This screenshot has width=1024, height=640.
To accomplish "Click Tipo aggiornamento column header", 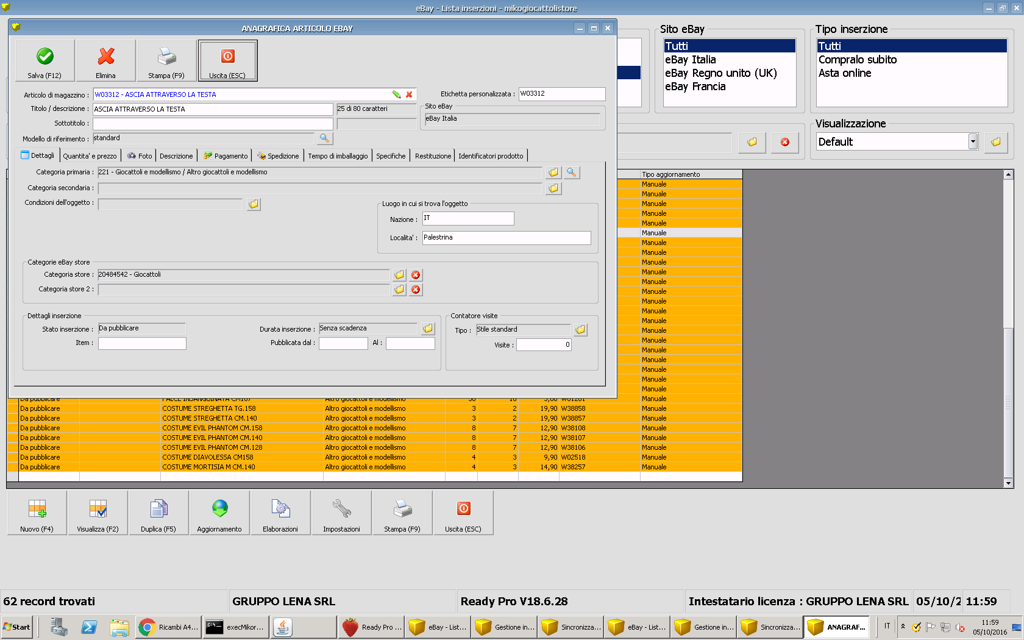I will click(691, 174).
